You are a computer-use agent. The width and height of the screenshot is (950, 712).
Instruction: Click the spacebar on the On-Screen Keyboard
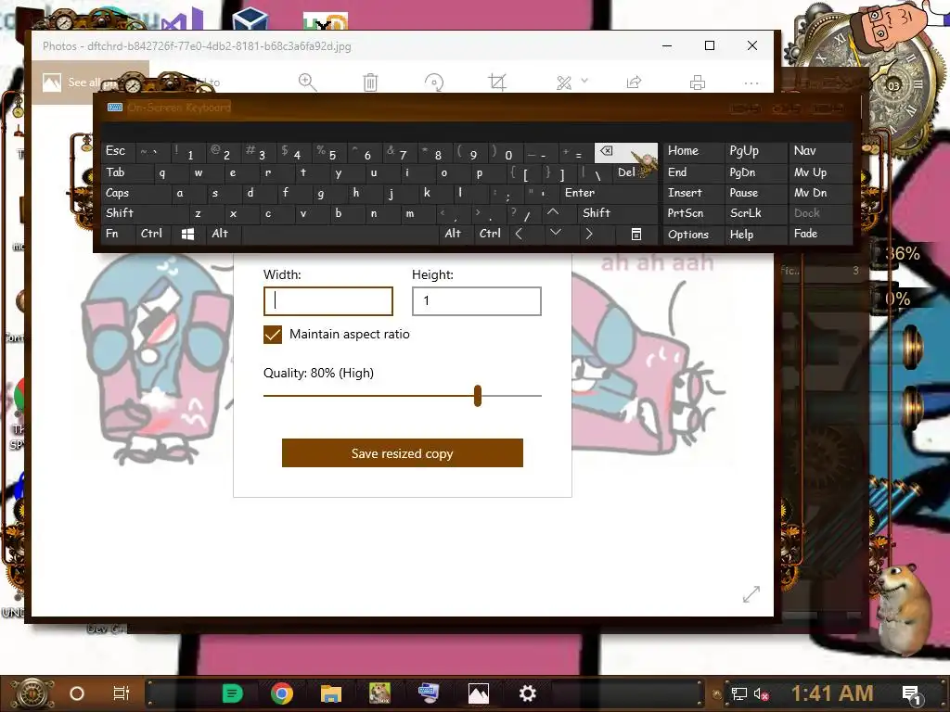pos(340,235)
